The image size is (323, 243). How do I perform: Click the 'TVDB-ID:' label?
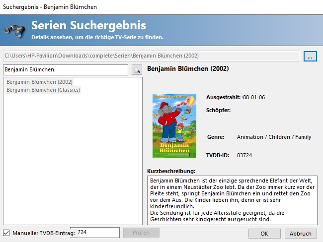point(218,155)
